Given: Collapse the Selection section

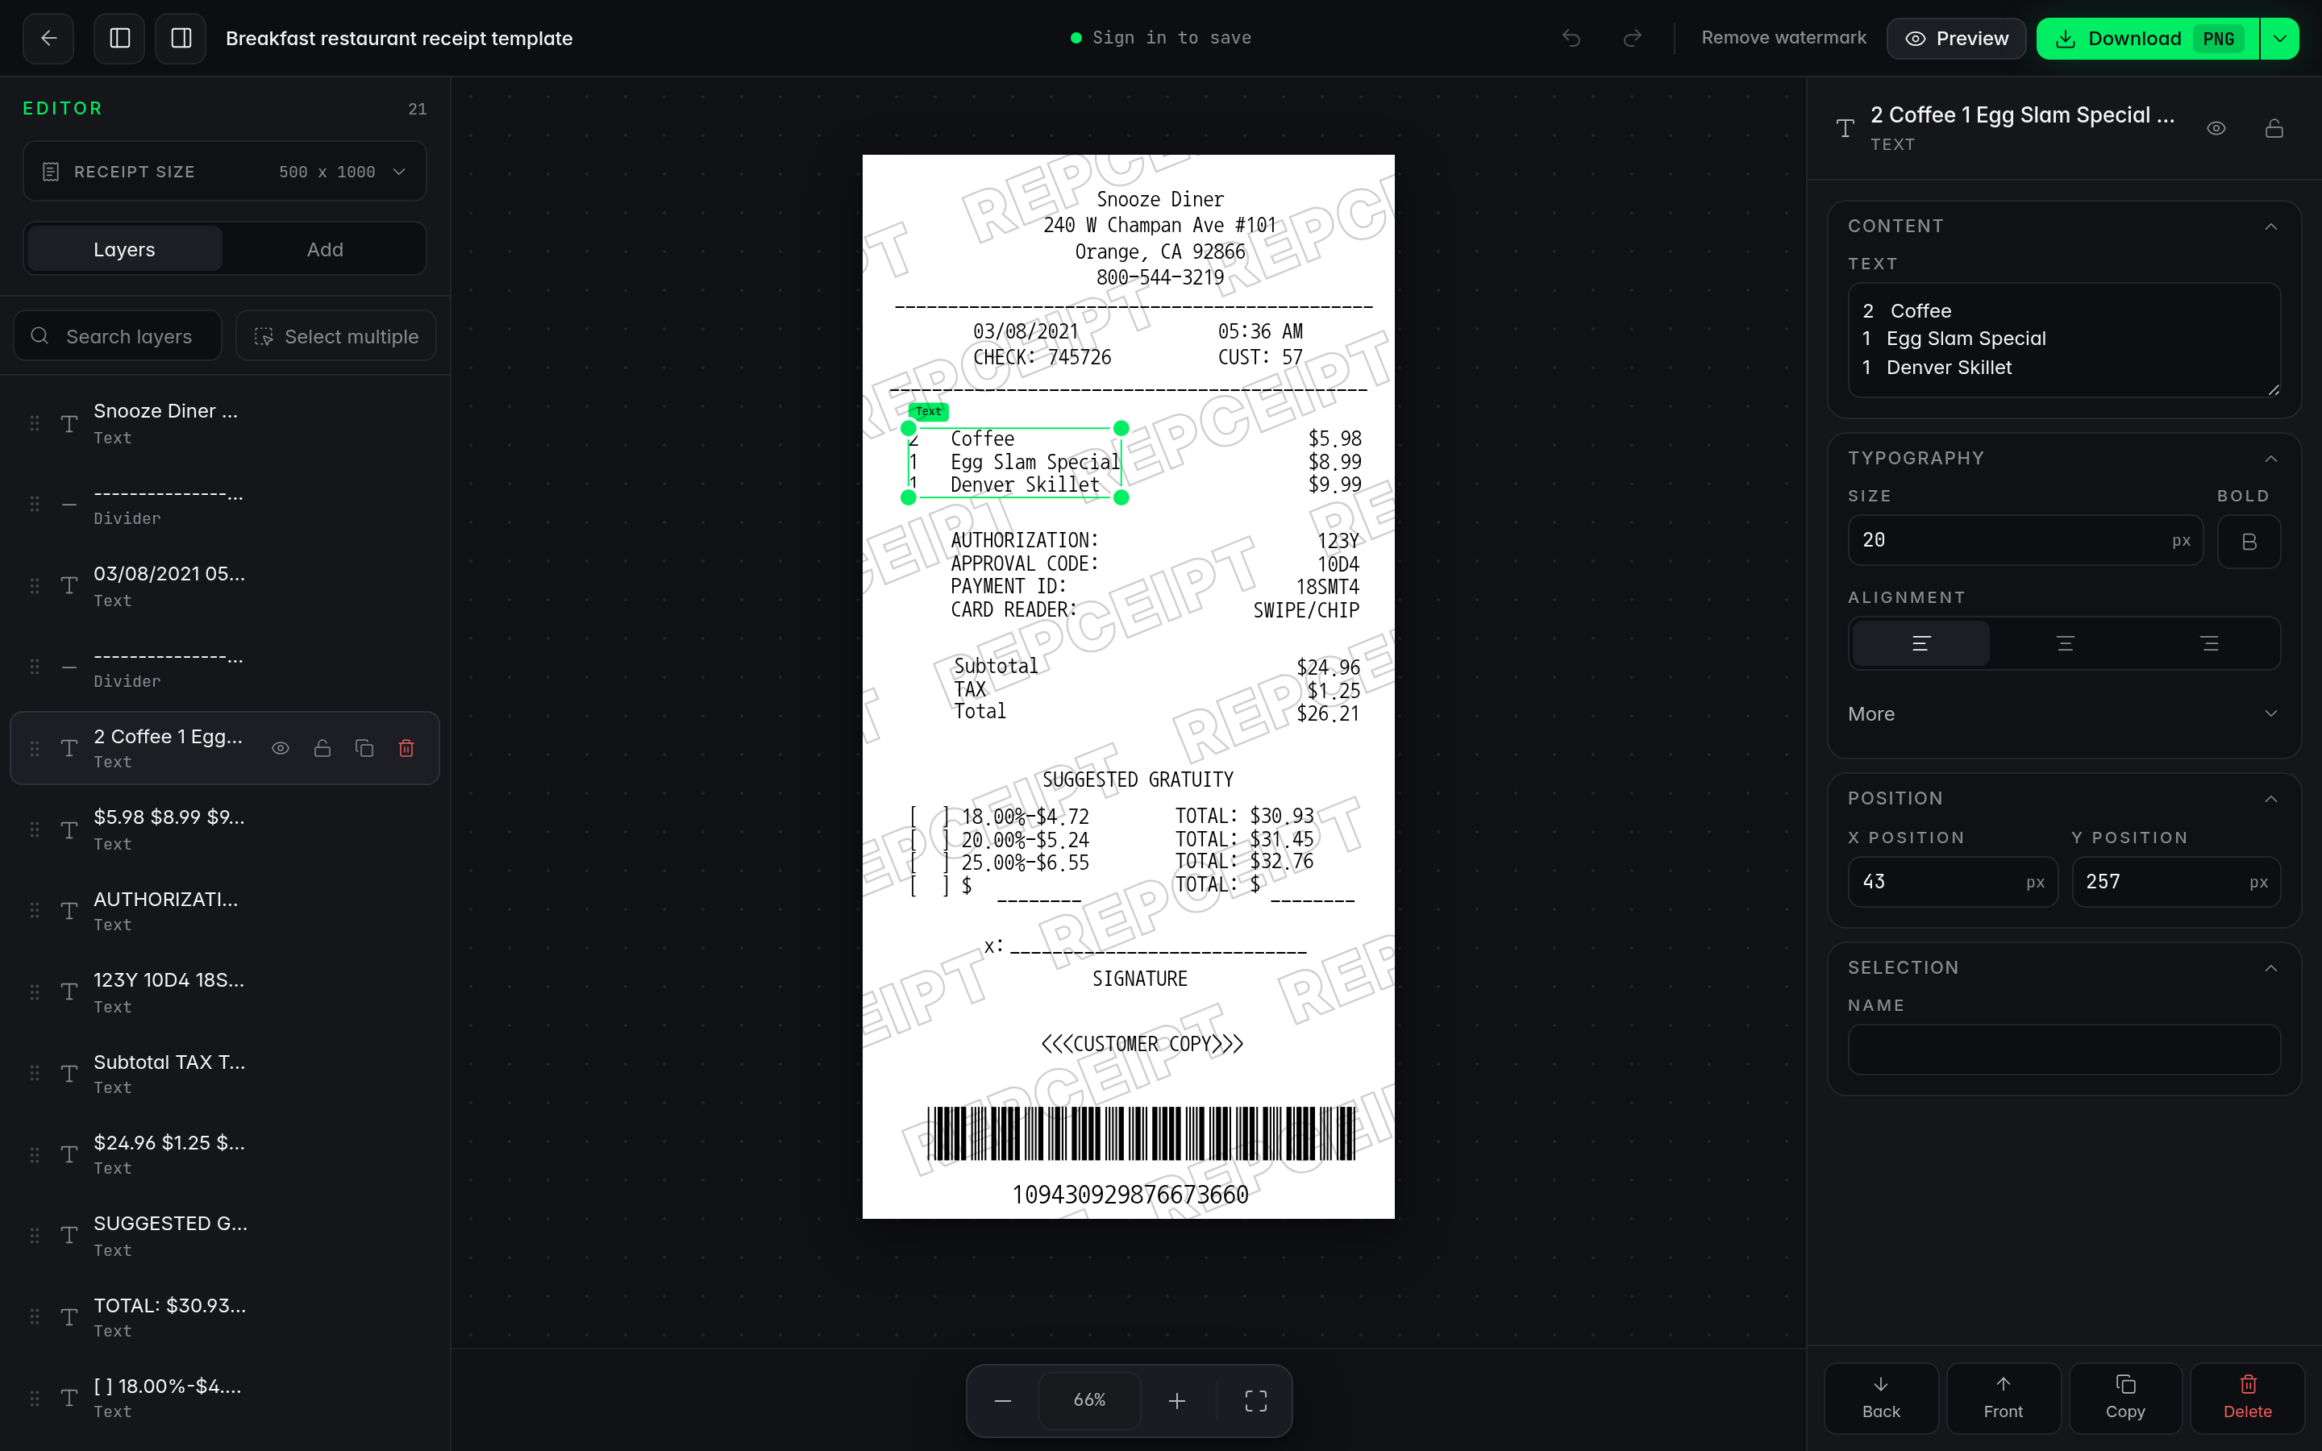Looking at the screenshot, I should pos(2271,968).
